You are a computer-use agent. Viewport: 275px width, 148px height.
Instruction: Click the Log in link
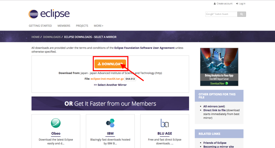[241, 3]
